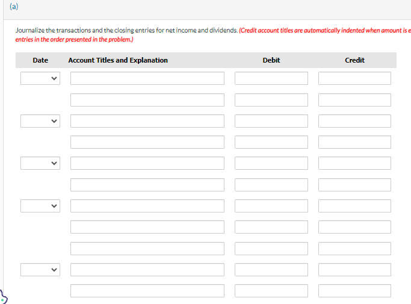The image size is (411, 304).
Task: Click "Account Titles and Explanation" header
Action: click(x=118, y=60)
